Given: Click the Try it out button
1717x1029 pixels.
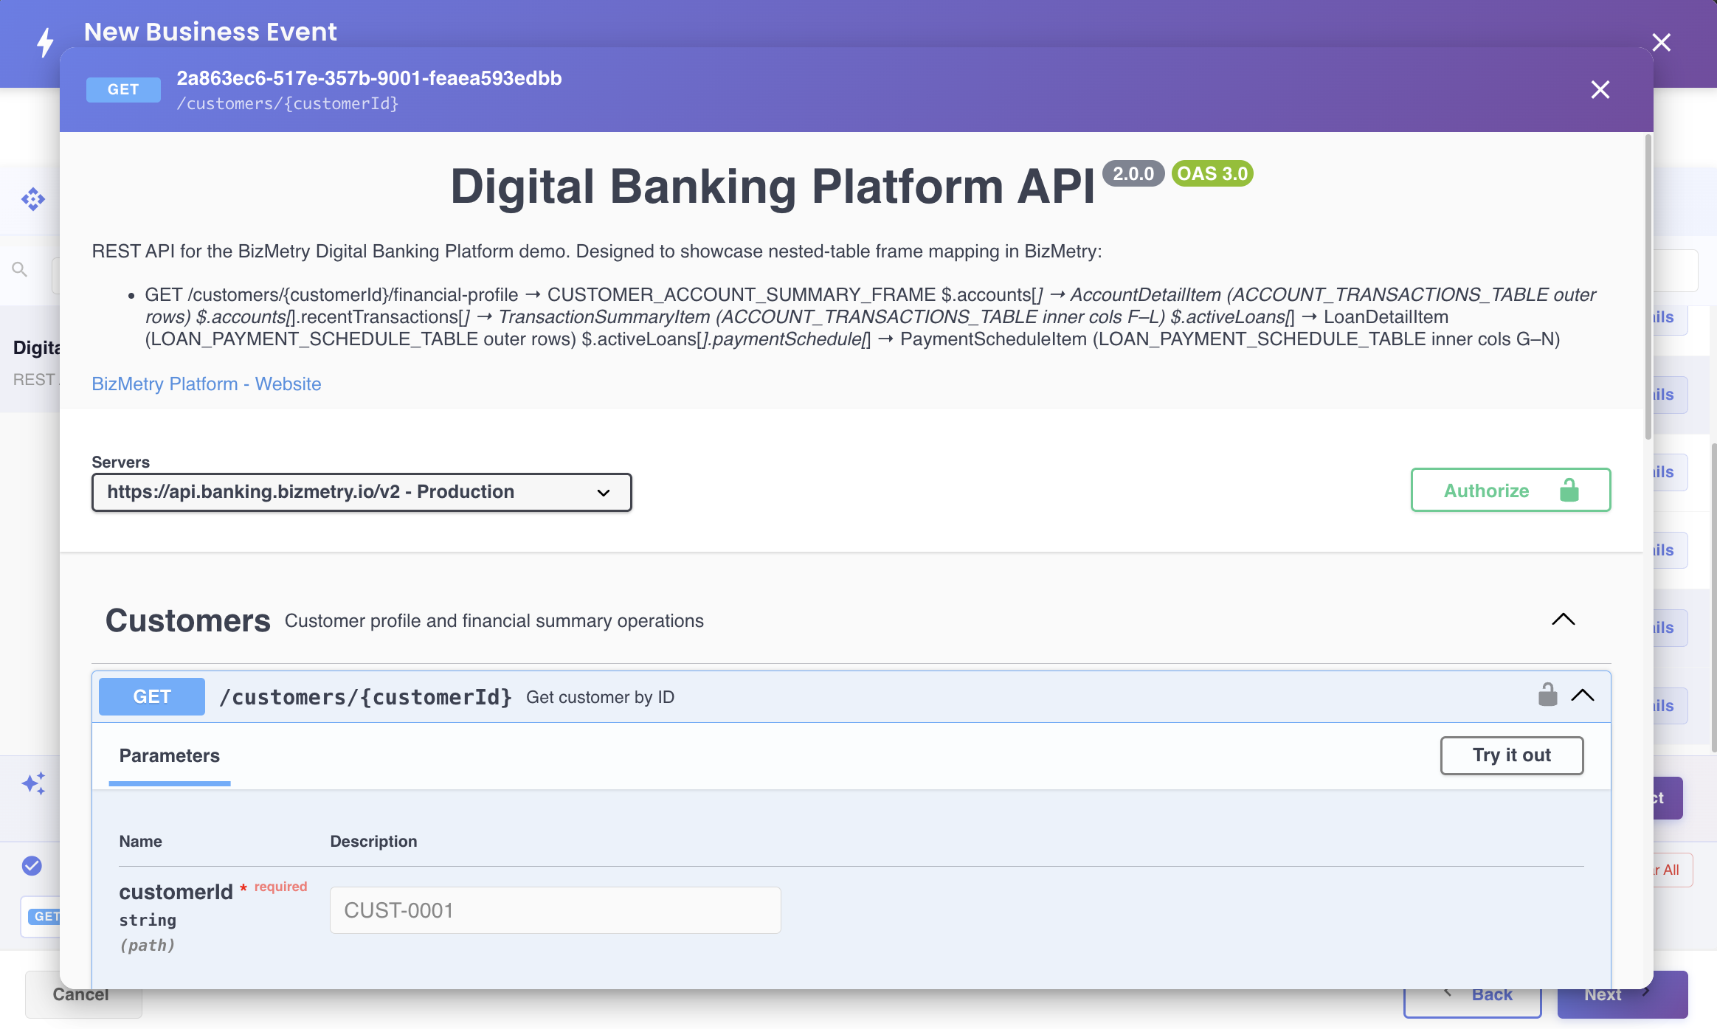Looking at the screenshot, I should pos(1512,755).
